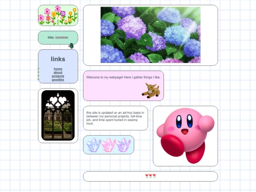Viewport: 256px width, 192px height.
Task: Visit the goodies link
Action: [58, 80]
